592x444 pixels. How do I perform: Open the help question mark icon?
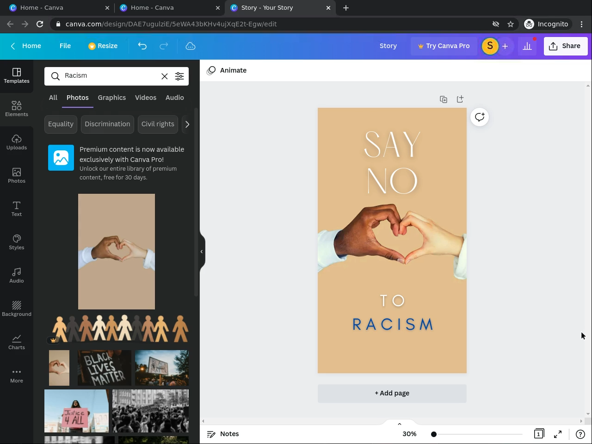(x=580, y=434)
